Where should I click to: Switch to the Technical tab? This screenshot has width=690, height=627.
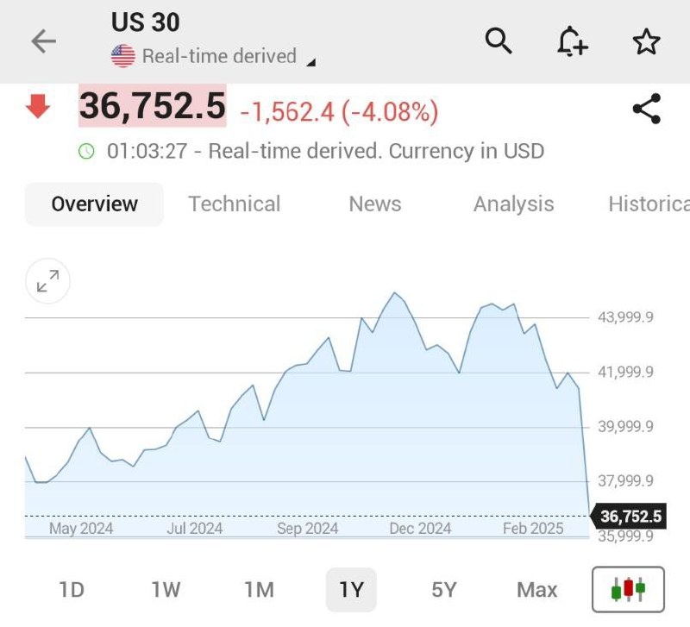pos(234,204)
